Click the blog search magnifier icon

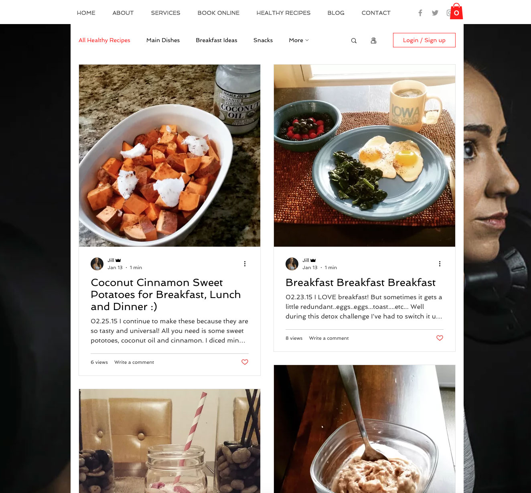(354, 41)
